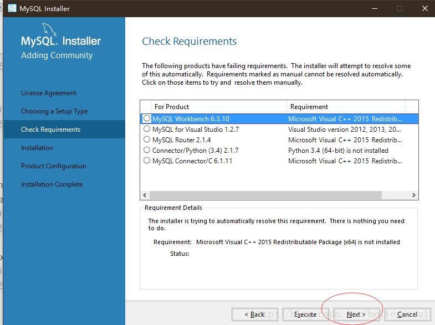
Task: Click the Execute button
Action: click(305, 314)
